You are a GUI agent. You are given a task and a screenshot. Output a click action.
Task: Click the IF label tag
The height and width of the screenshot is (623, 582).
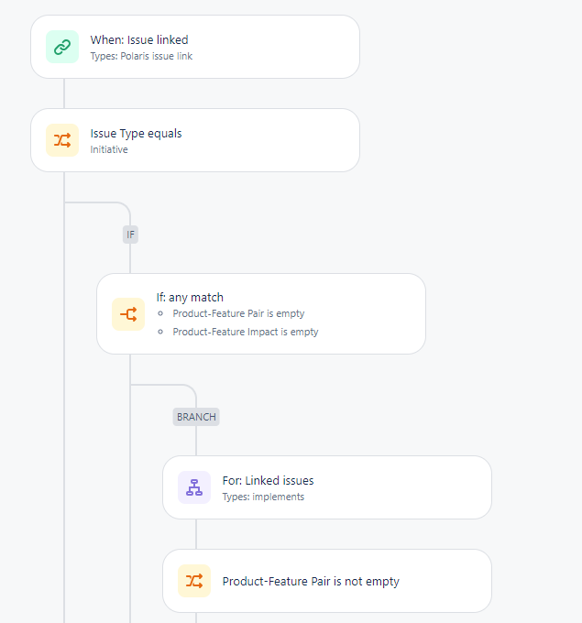point(130,235)
